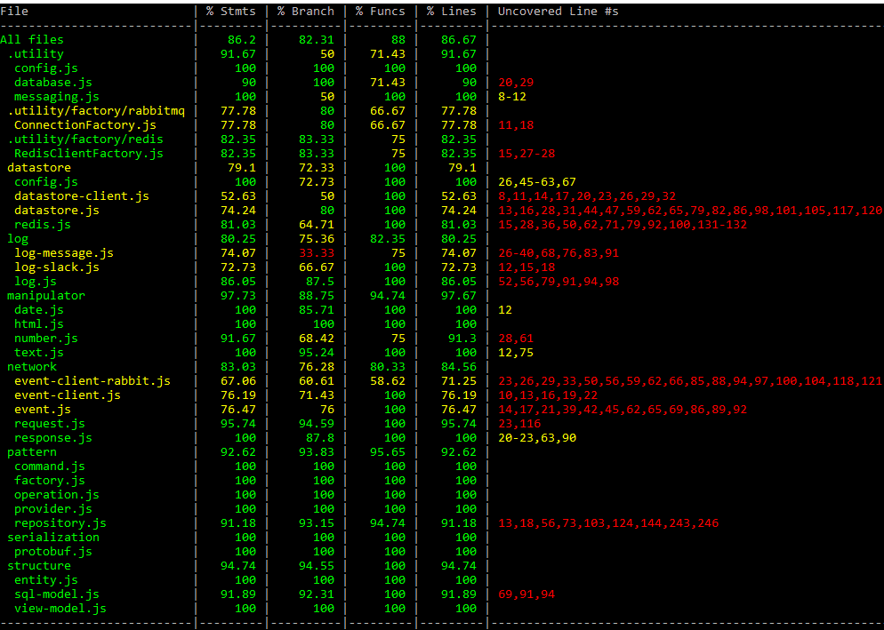Viewport: 884px width, 630px height.
Task: Click uncovered lines '23,116' for request.js
Action: (519, 424)
